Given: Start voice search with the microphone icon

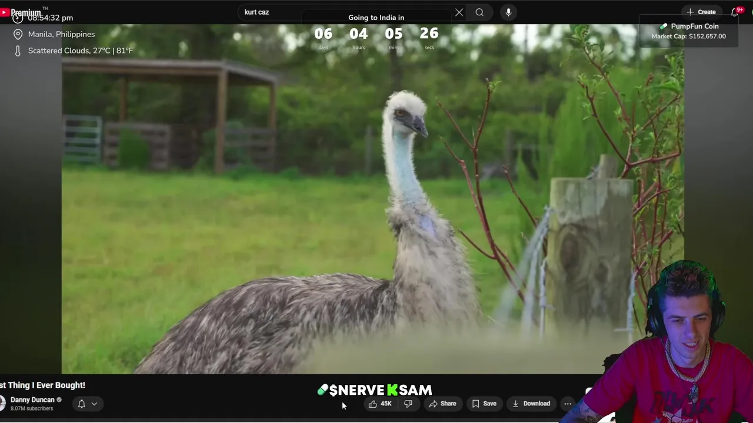Looking at the screenshot, I should click(508, 12).
